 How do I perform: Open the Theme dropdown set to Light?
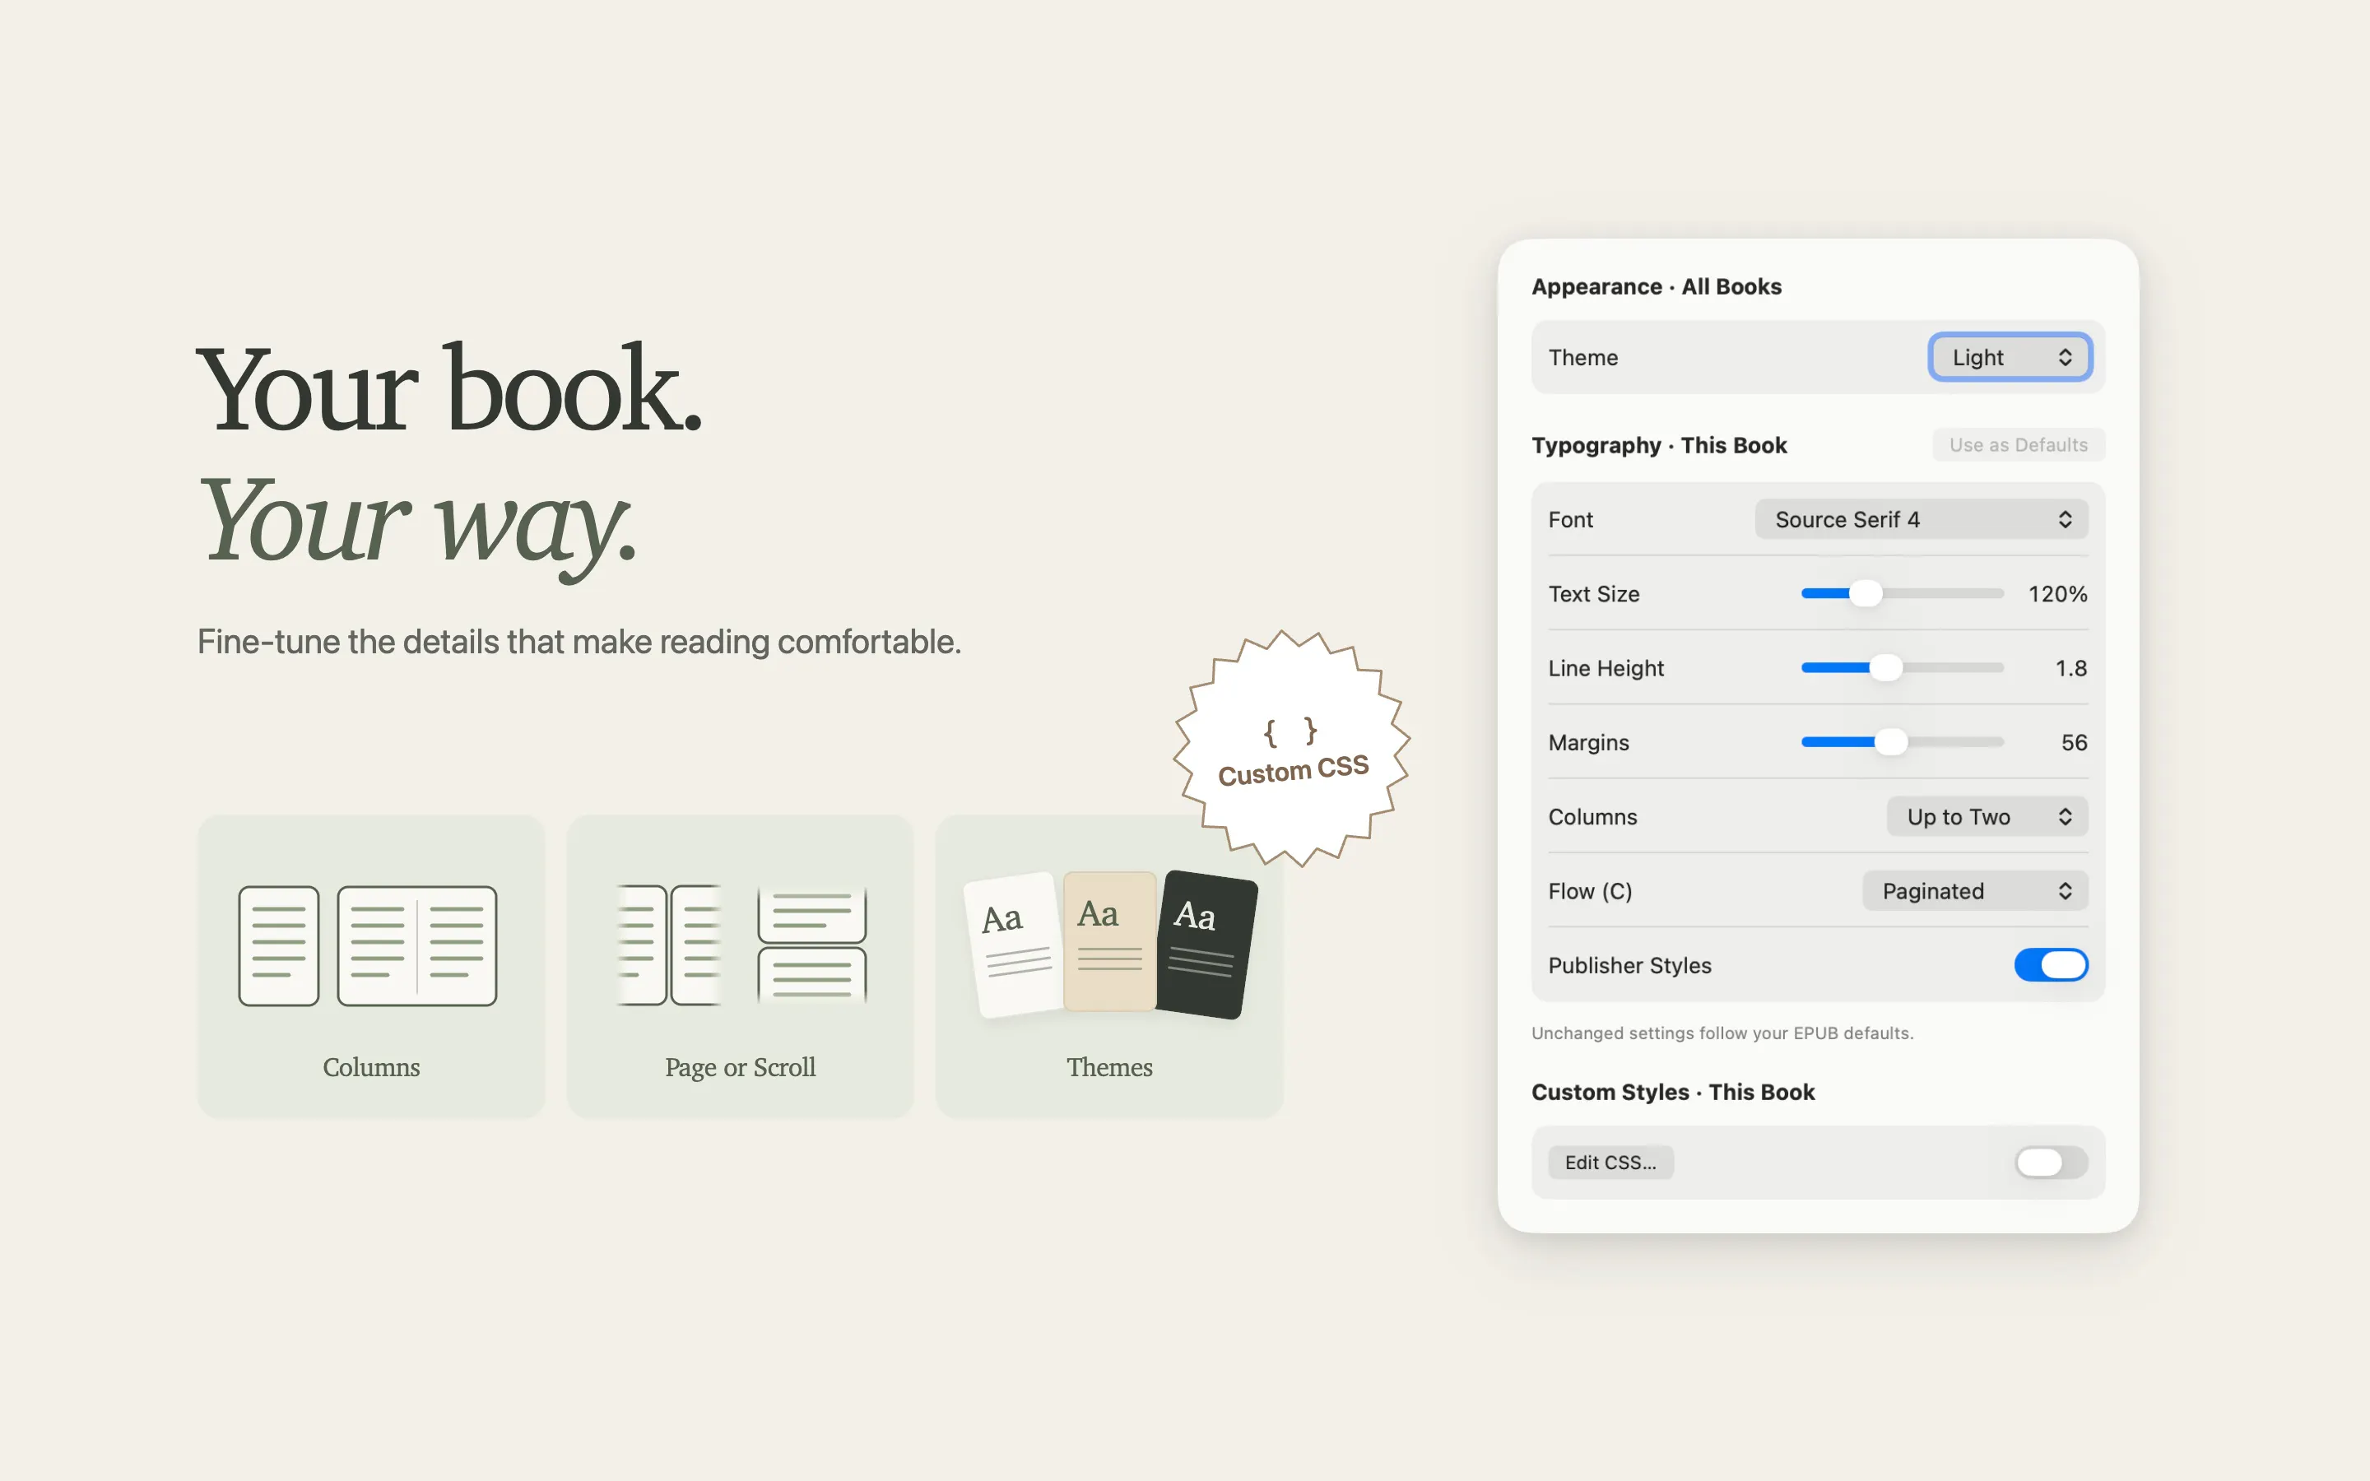[x=2010, y=358]
